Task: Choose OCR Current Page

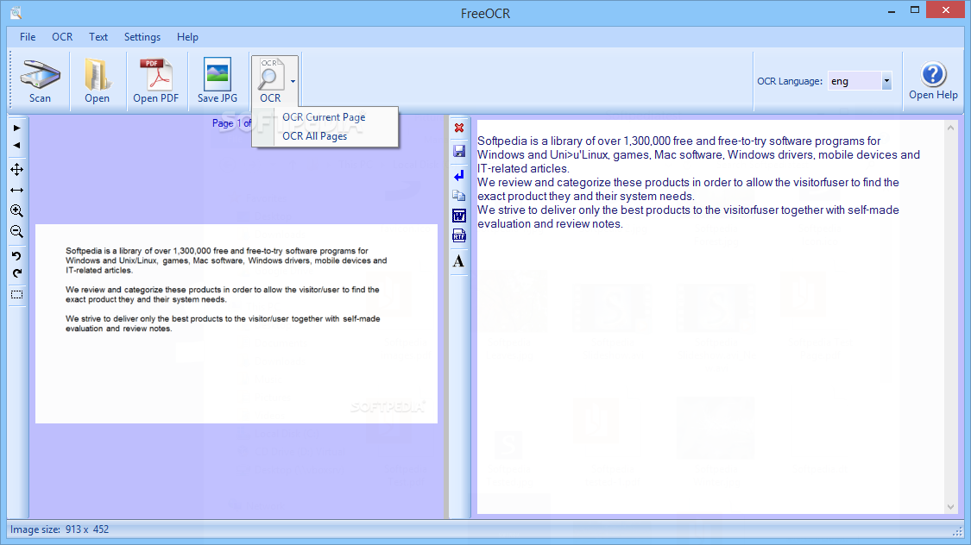Action: coord(324,117)
